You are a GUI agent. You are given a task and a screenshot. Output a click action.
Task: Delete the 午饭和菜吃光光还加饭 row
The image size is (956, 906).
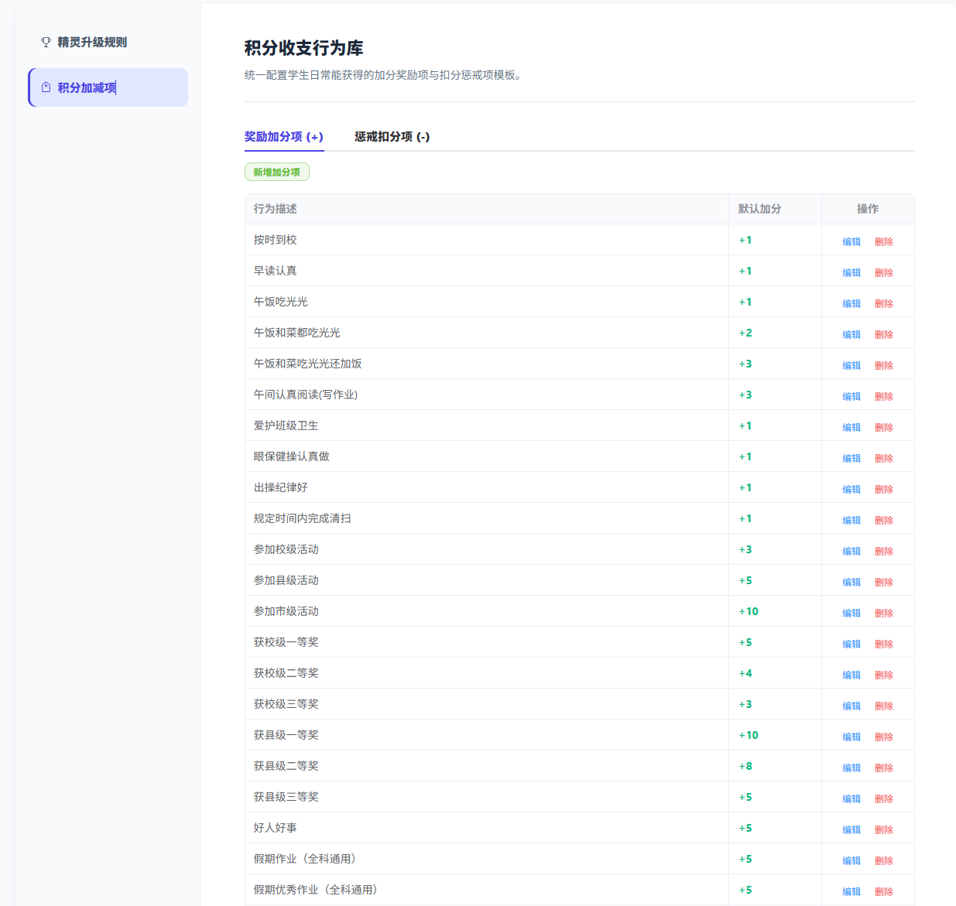coord(884,365)
